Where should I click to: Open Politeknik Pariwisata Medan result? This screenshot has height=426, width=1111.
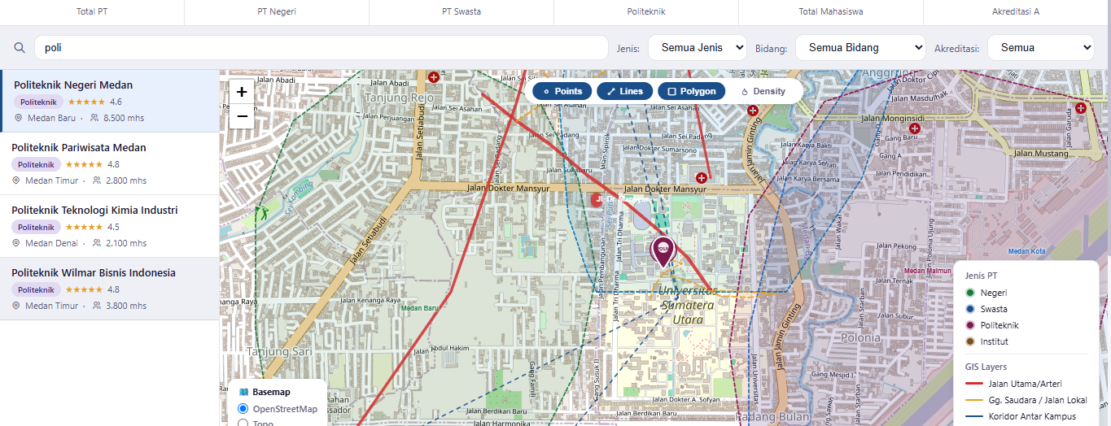(110, 163)
